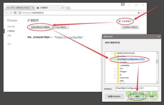Viewport: 164px width, 105px height.
Task: Maximize the Chrome window
Action: [x=136, y=5]
